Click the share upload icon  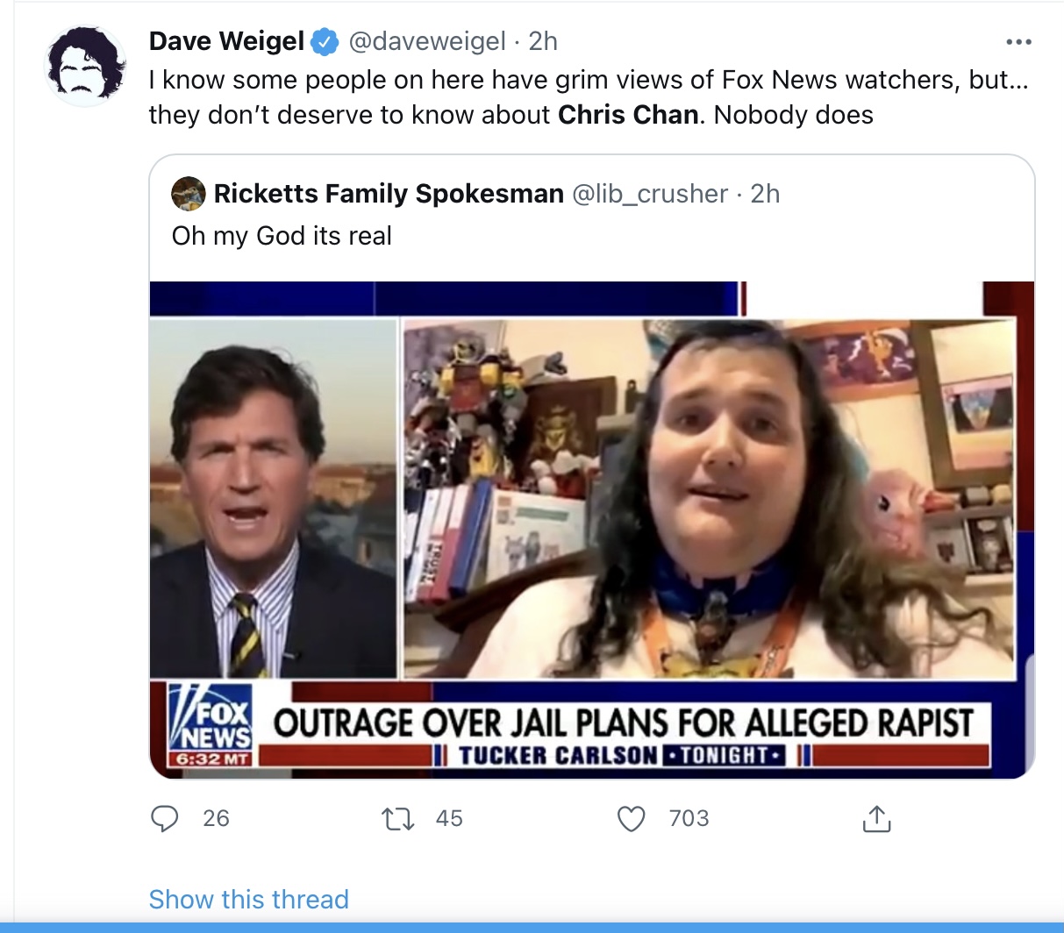coord(876,818)
